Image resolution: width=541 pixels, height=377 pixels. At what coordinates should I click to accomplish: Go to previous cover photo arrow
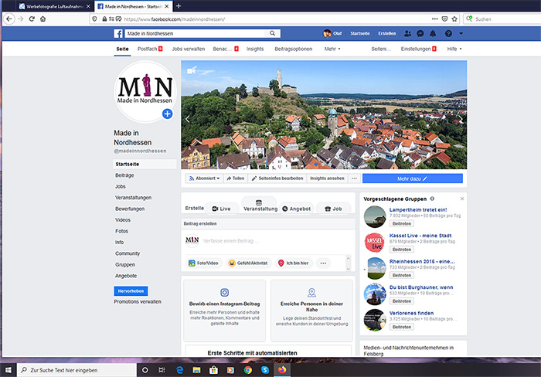pyautogui.click(x=187, y=119)
